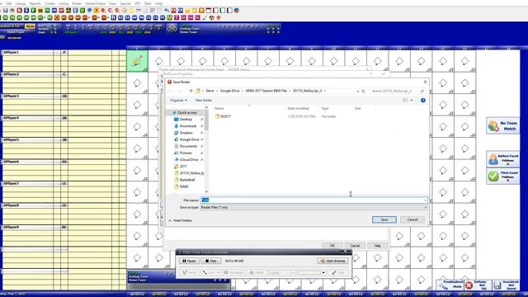528x297 pixels.
Task: Click the baseball diamond bases icon in scoreboard
Action: 172,29
